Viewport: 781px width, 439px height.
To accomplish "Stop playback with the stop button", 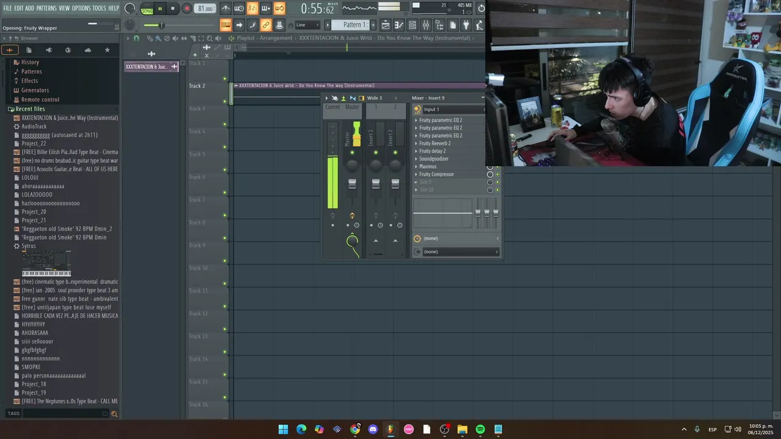I will pos(173,9).
